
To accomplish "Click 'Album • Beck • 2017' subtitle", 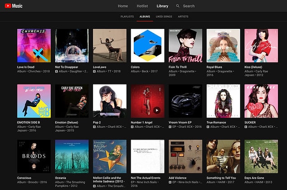I will click(x=144, y=72).
